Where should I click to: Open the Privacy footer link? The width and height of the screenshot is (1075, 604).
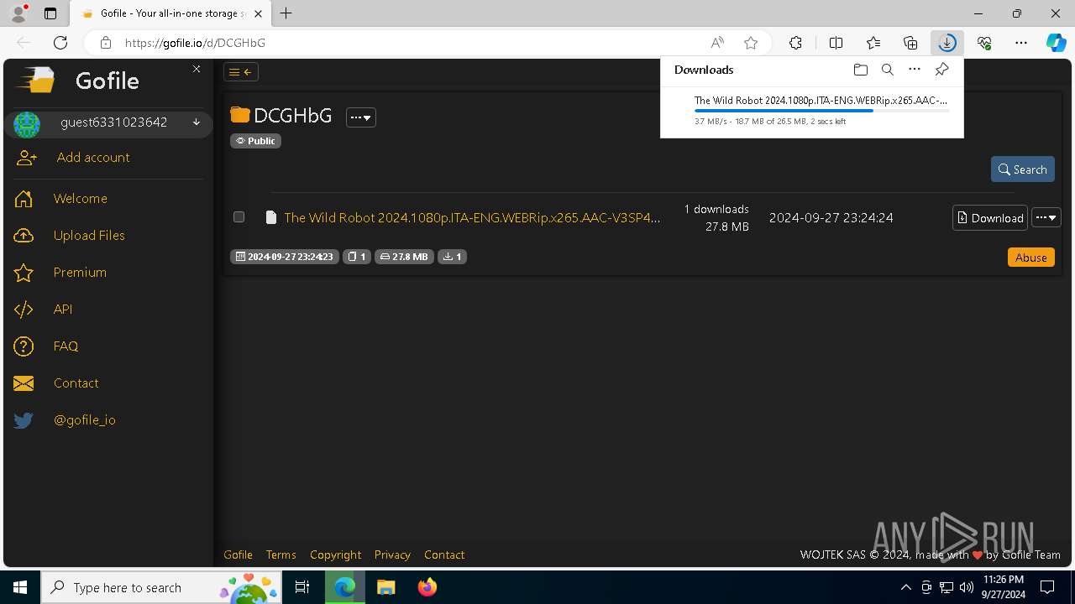392,555
